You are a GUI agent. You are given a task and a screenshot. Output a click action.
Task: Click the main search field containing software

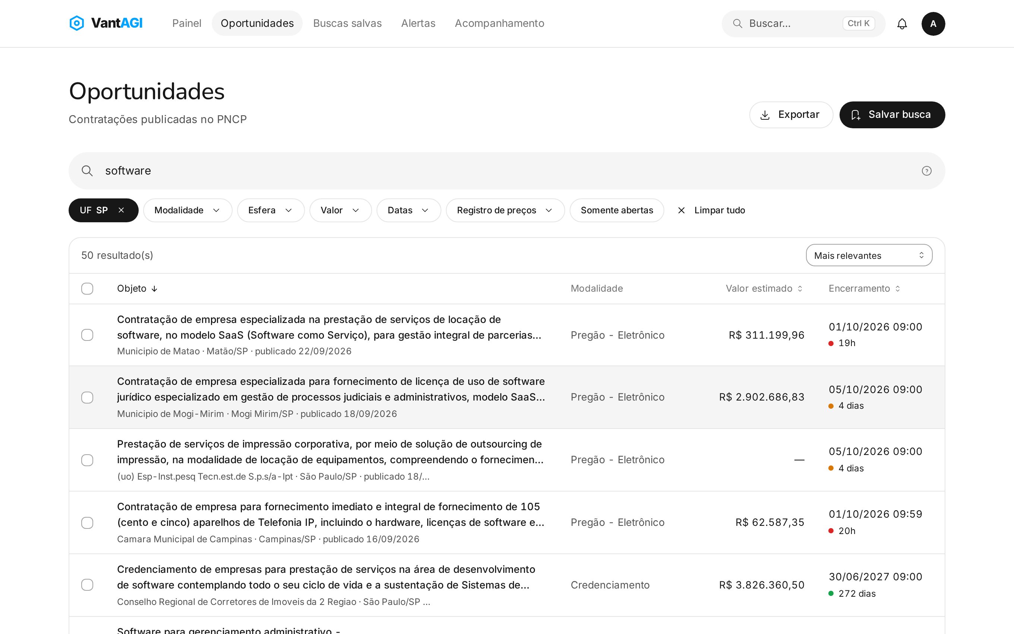coord(507,171)
